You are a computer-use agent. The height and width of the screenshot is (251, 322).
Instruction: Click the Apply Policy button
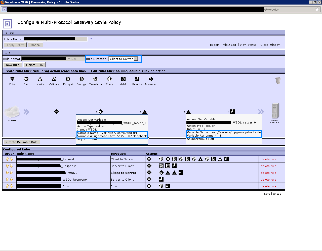click(15, 45)
